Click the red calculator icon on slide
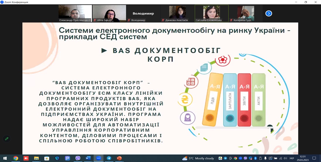321x162 pixels. pyautogui.click(x=191, y=82)
